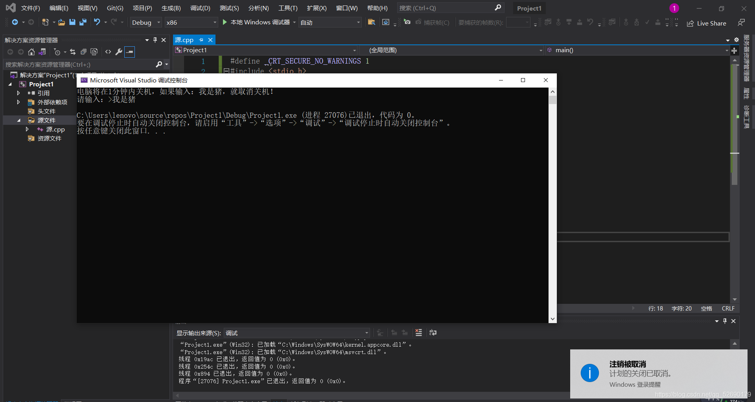Toggle show all files in Solution Explorer
This screenshot has height=402, width=755.
coord(94,52)
